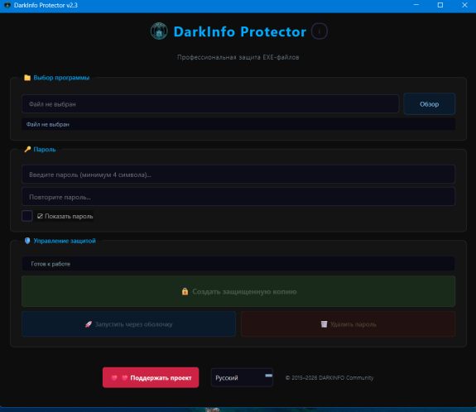Click subtitle Профессиональная защита EXE-файлов
Screen dimensions: 476x412
238,57
